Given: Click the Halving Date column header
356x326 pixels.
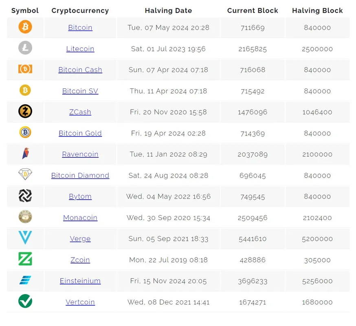Looking at the screenshot, I should (169, 11).
